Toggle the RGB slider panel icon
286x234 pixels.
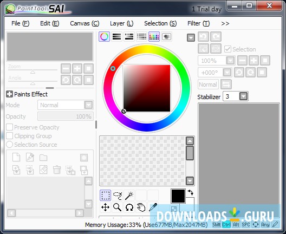click(x=117, y=36)
